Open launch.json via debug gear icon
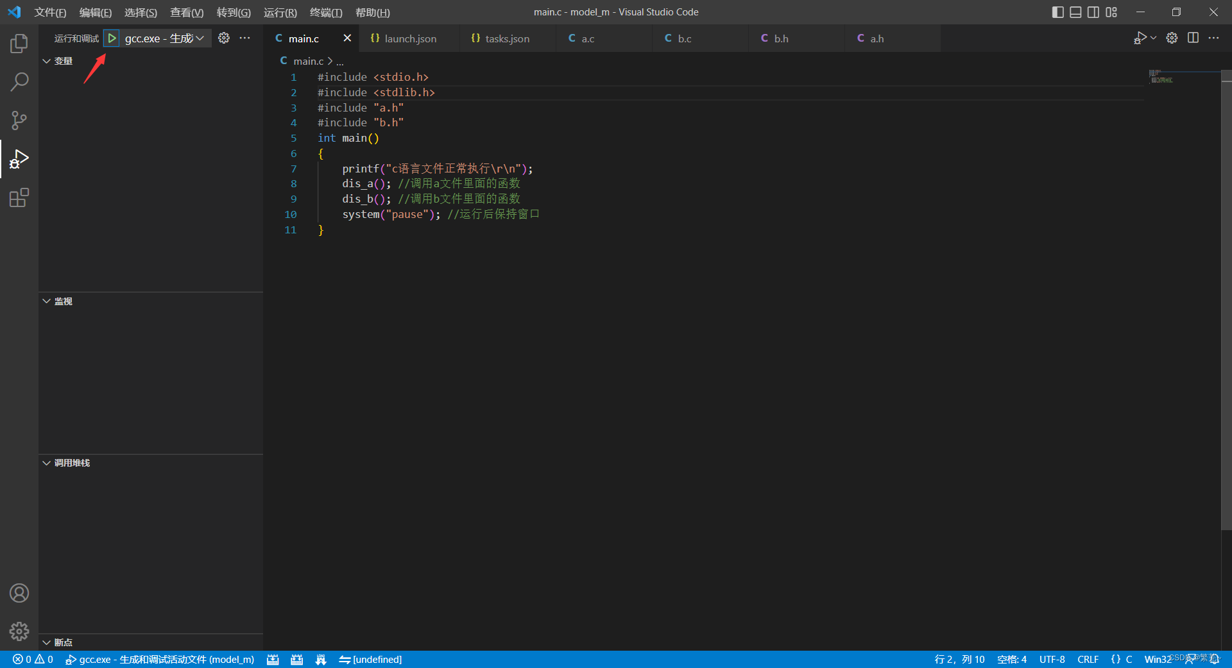1232x668 pixels. [x=224, y=38]
